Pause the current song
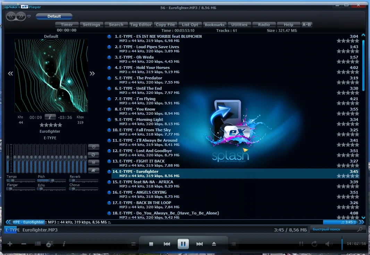The width and height of the screenshot is (370, 255). pyautogui.click(x=183, y=244)
